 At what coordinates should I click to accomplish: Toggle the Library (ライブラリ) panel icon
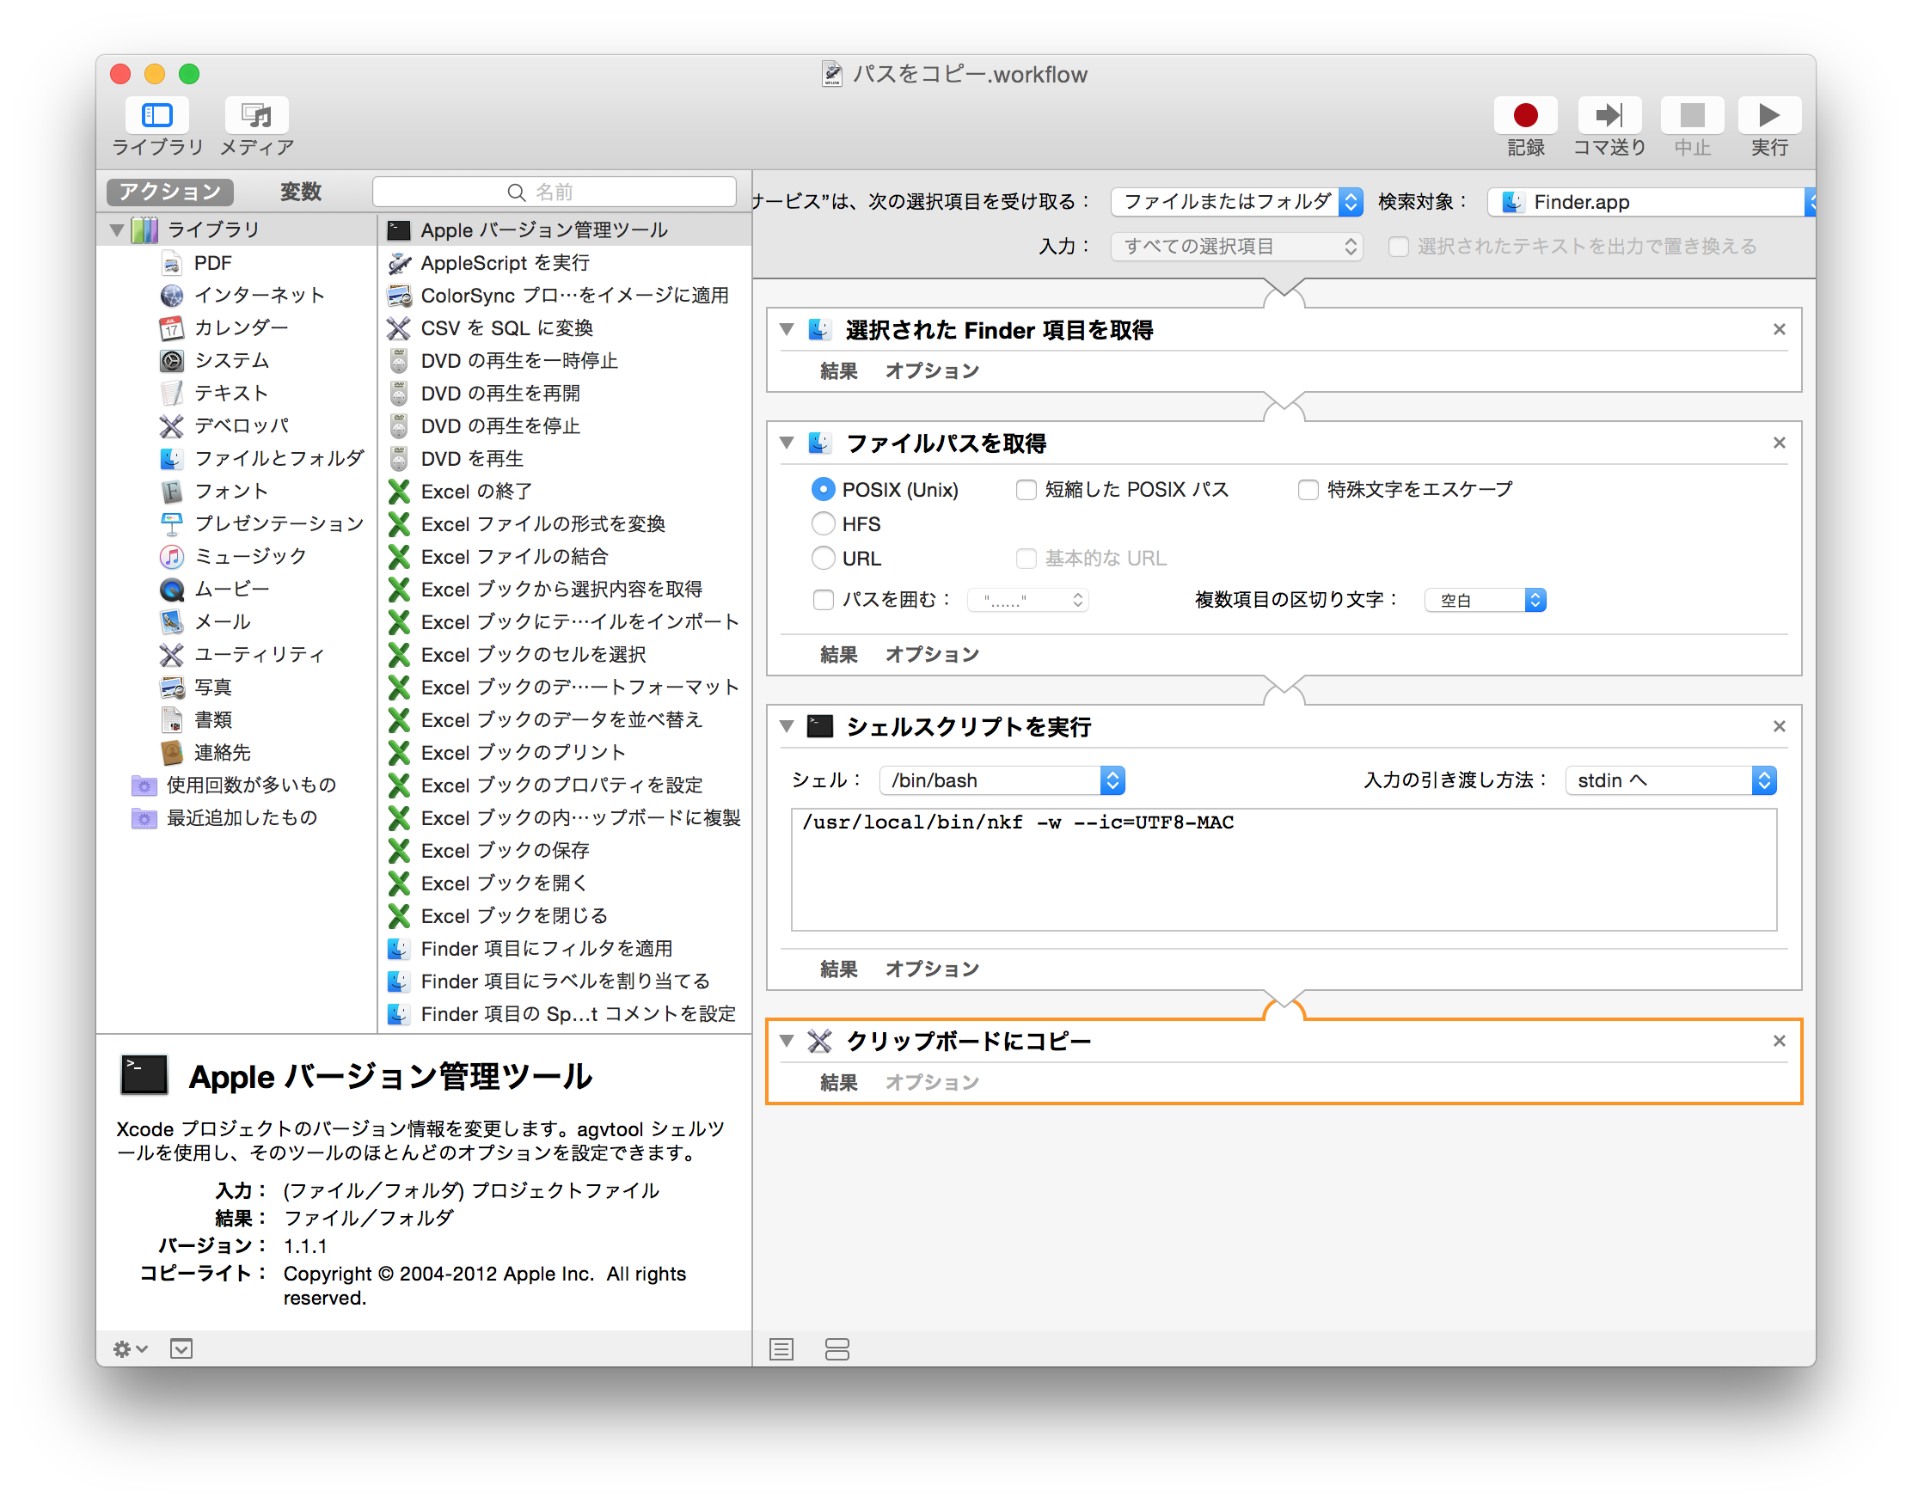tap(156, 115)
